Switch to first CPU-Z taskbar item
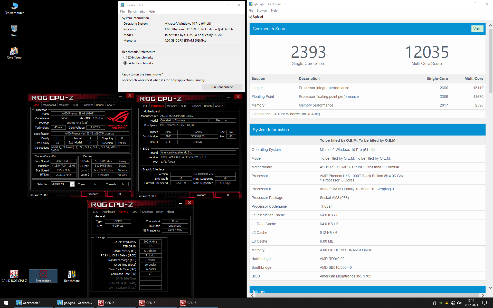 pyautogui.click(x=116, y=303)
